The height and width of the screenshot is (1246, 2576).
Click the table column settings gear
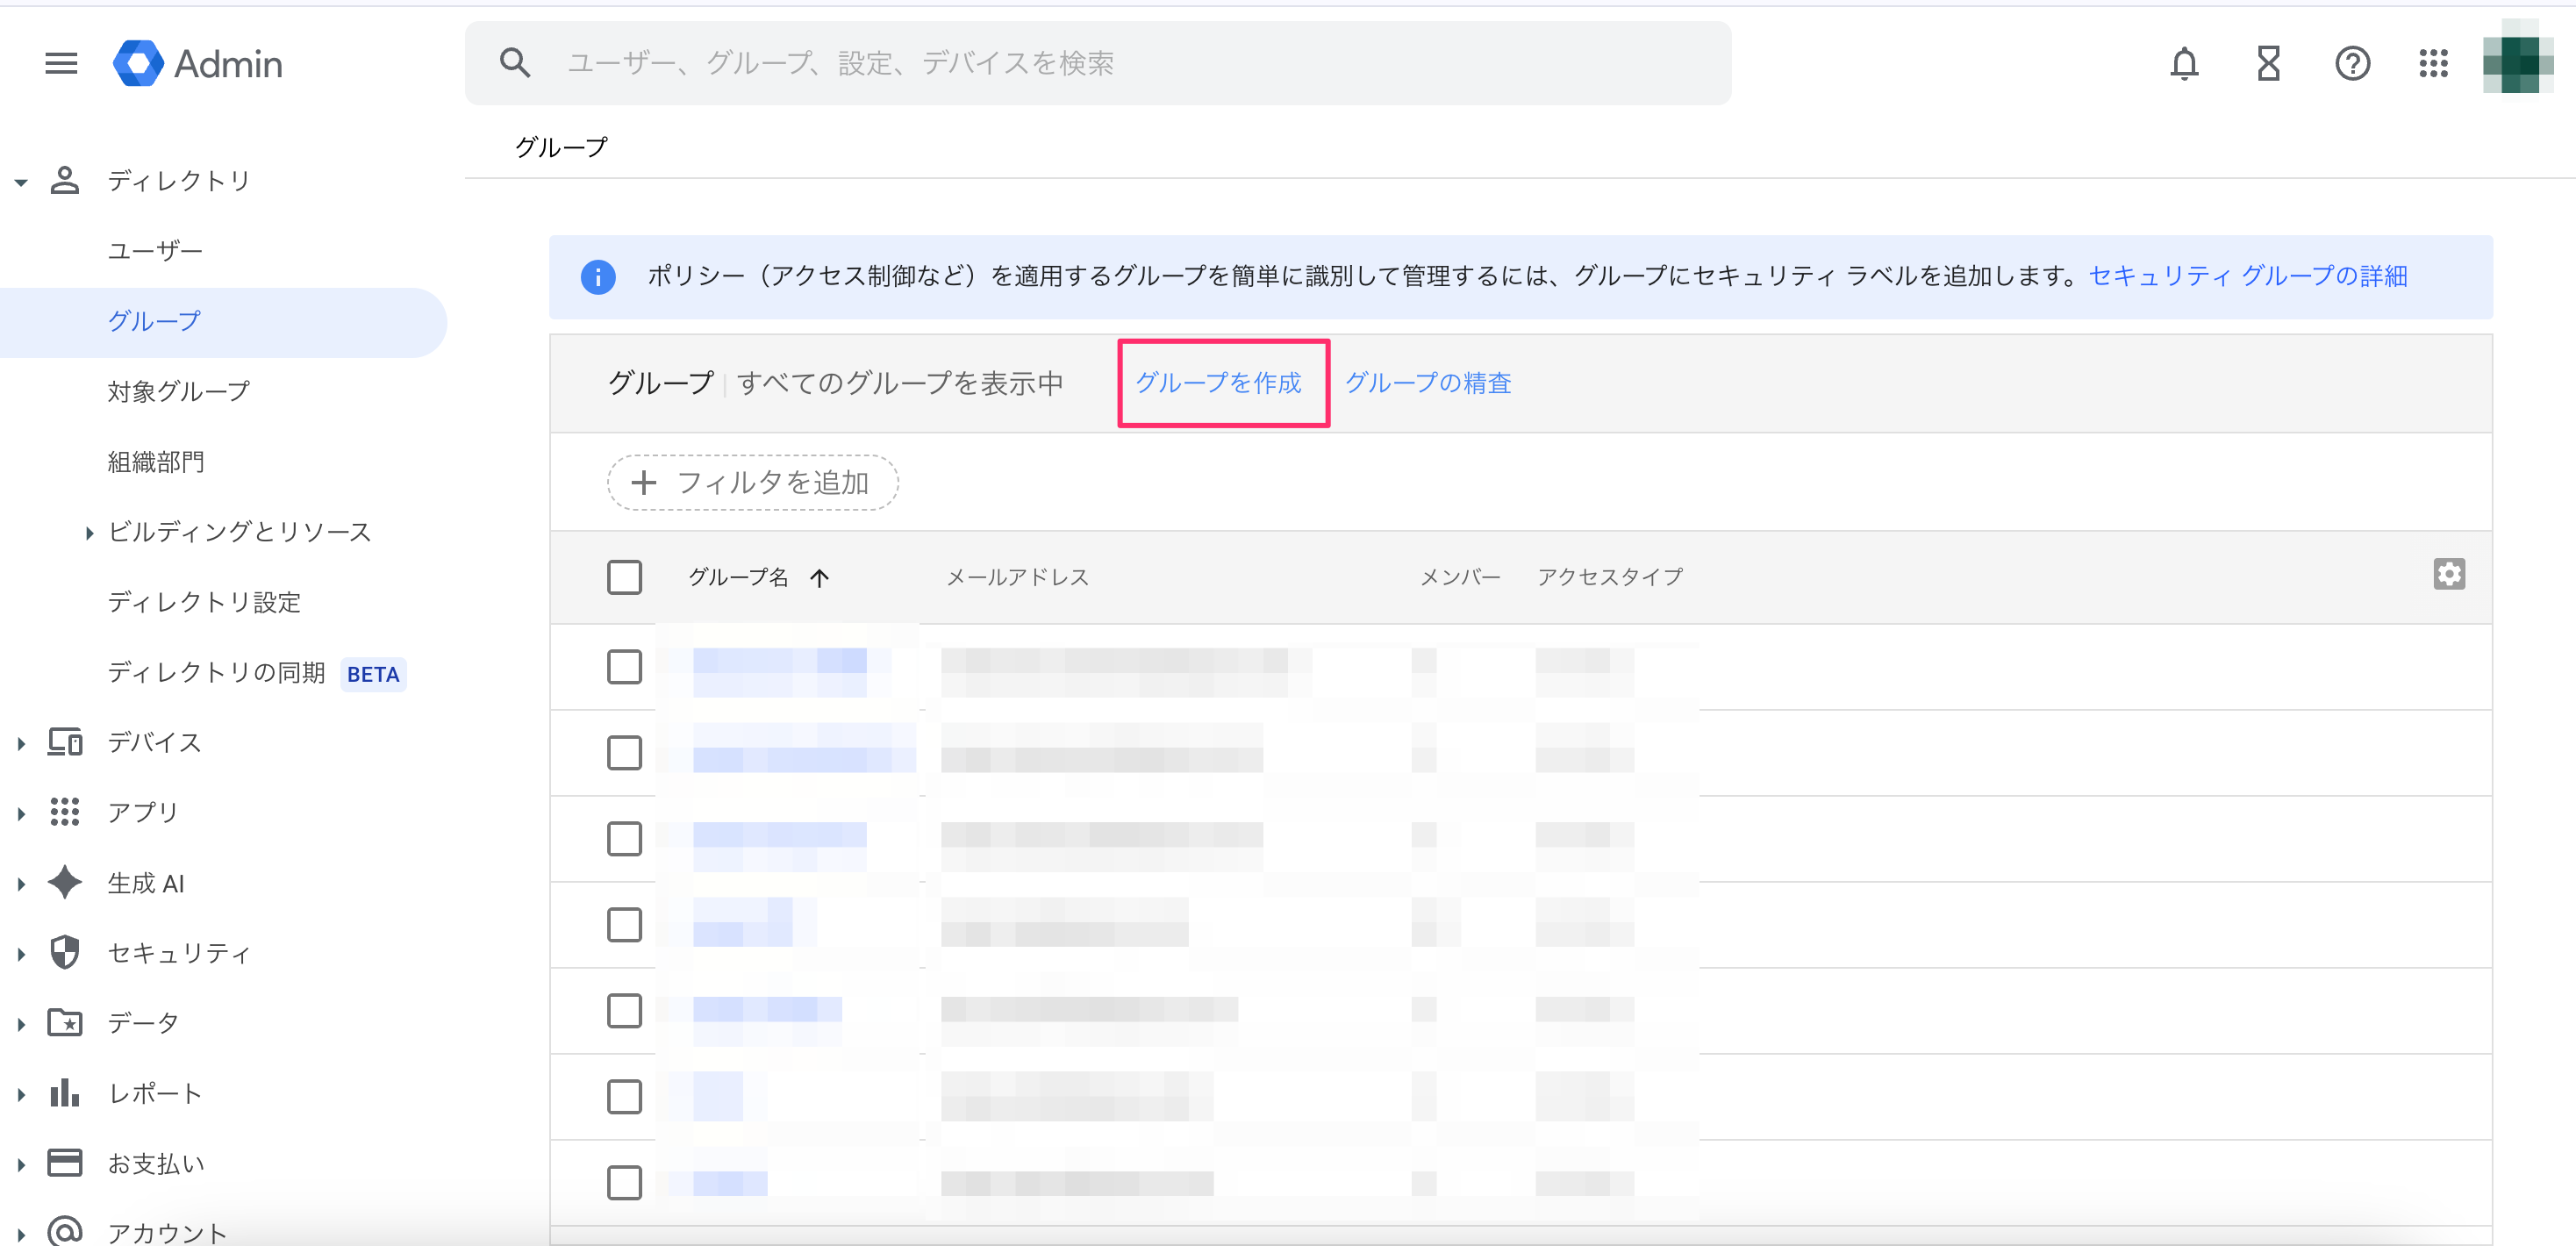(2448, 575)
